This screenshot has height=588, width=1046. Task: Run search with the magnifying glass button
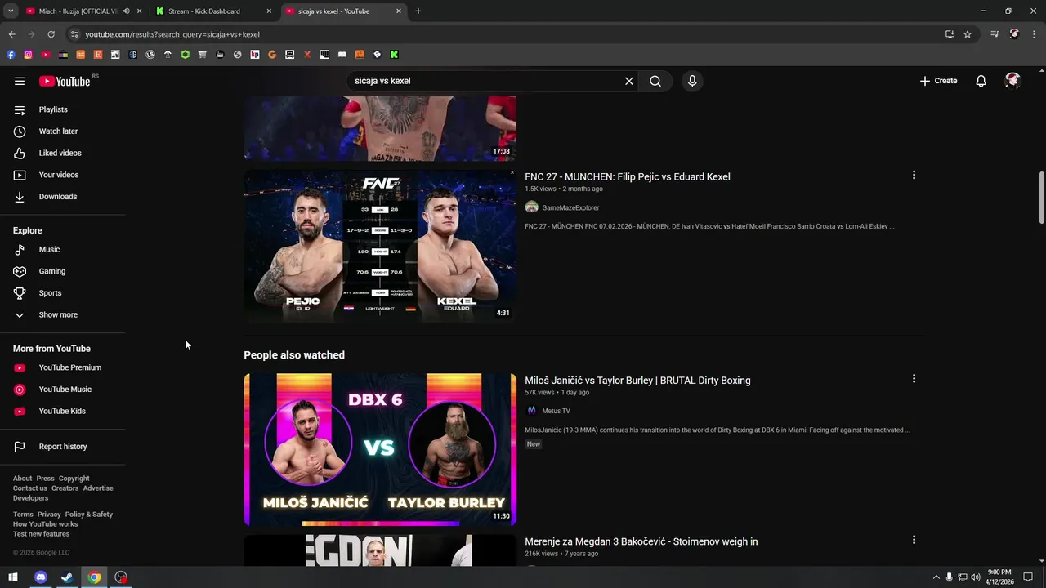(655, 81)
